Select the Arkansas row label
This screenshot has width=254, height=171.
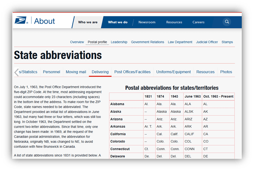pos(118,127)
